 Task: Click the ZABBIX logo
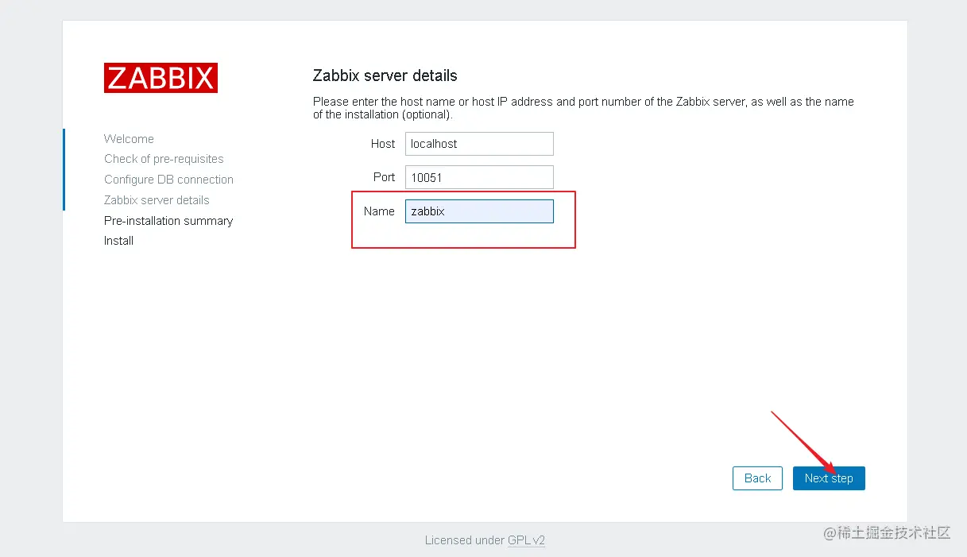point(161,78)
